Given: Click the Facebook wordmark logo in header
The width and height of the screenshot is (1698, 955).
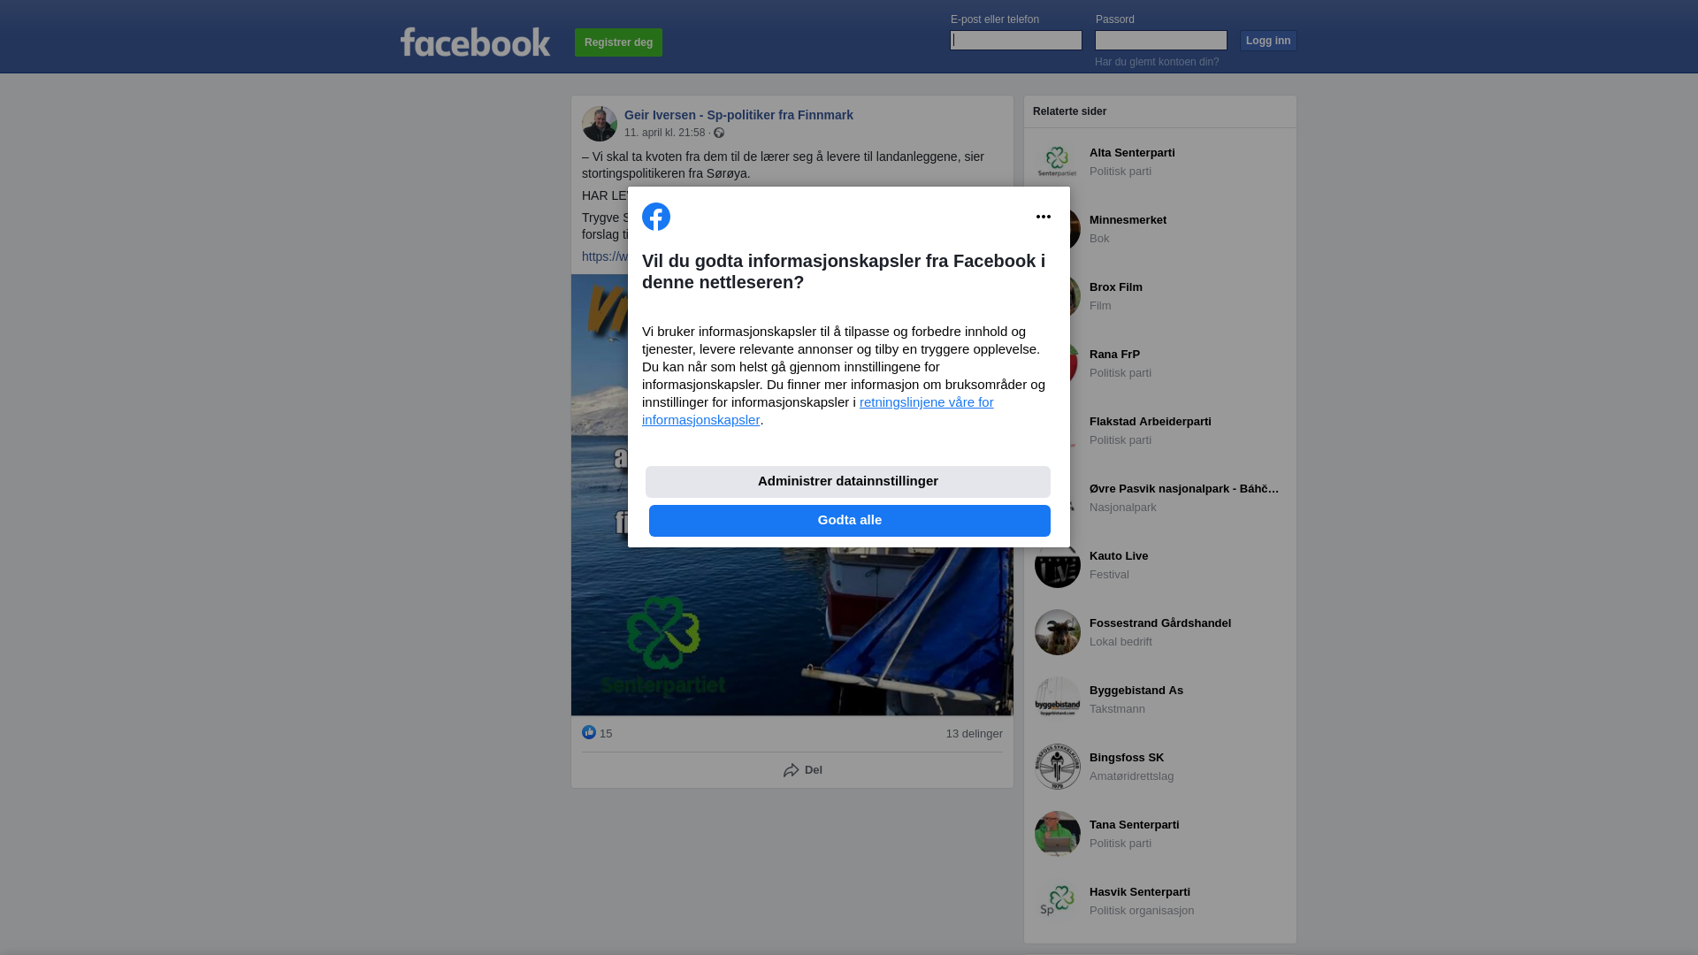Looking at the screenshot, I should point(475,42).
